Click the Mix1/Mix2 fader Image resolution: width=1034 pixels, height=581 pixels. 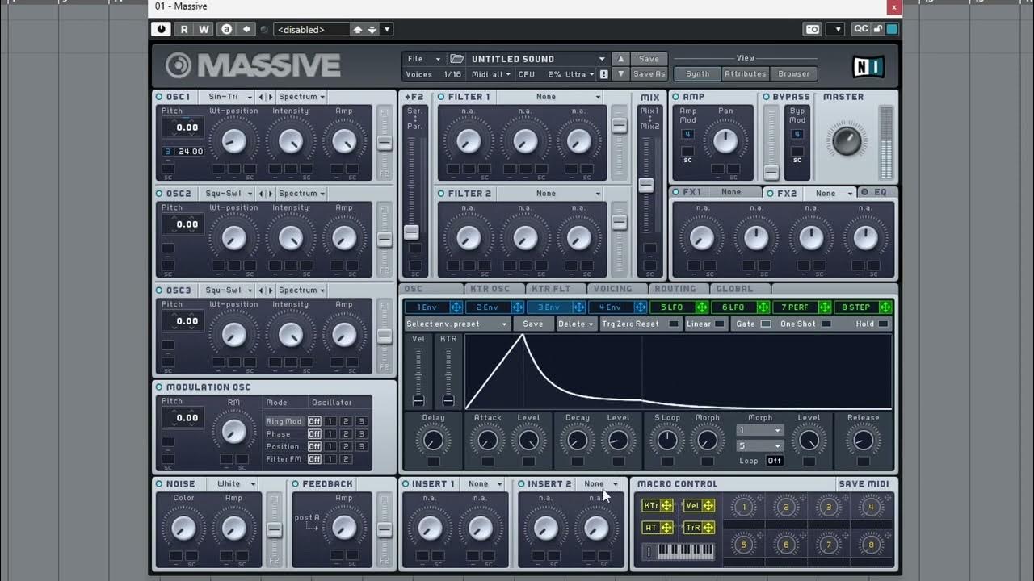click(645, 185)
